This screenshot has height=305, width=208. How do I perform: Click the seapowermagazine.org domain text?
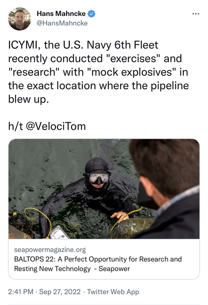click(50, 249)
